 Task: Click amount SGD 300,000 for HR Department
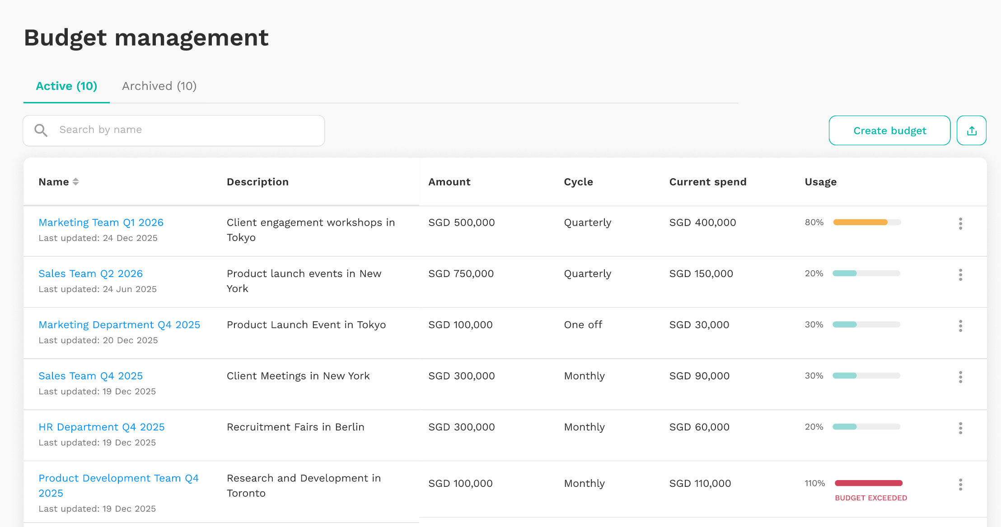(x=462, y=427)
